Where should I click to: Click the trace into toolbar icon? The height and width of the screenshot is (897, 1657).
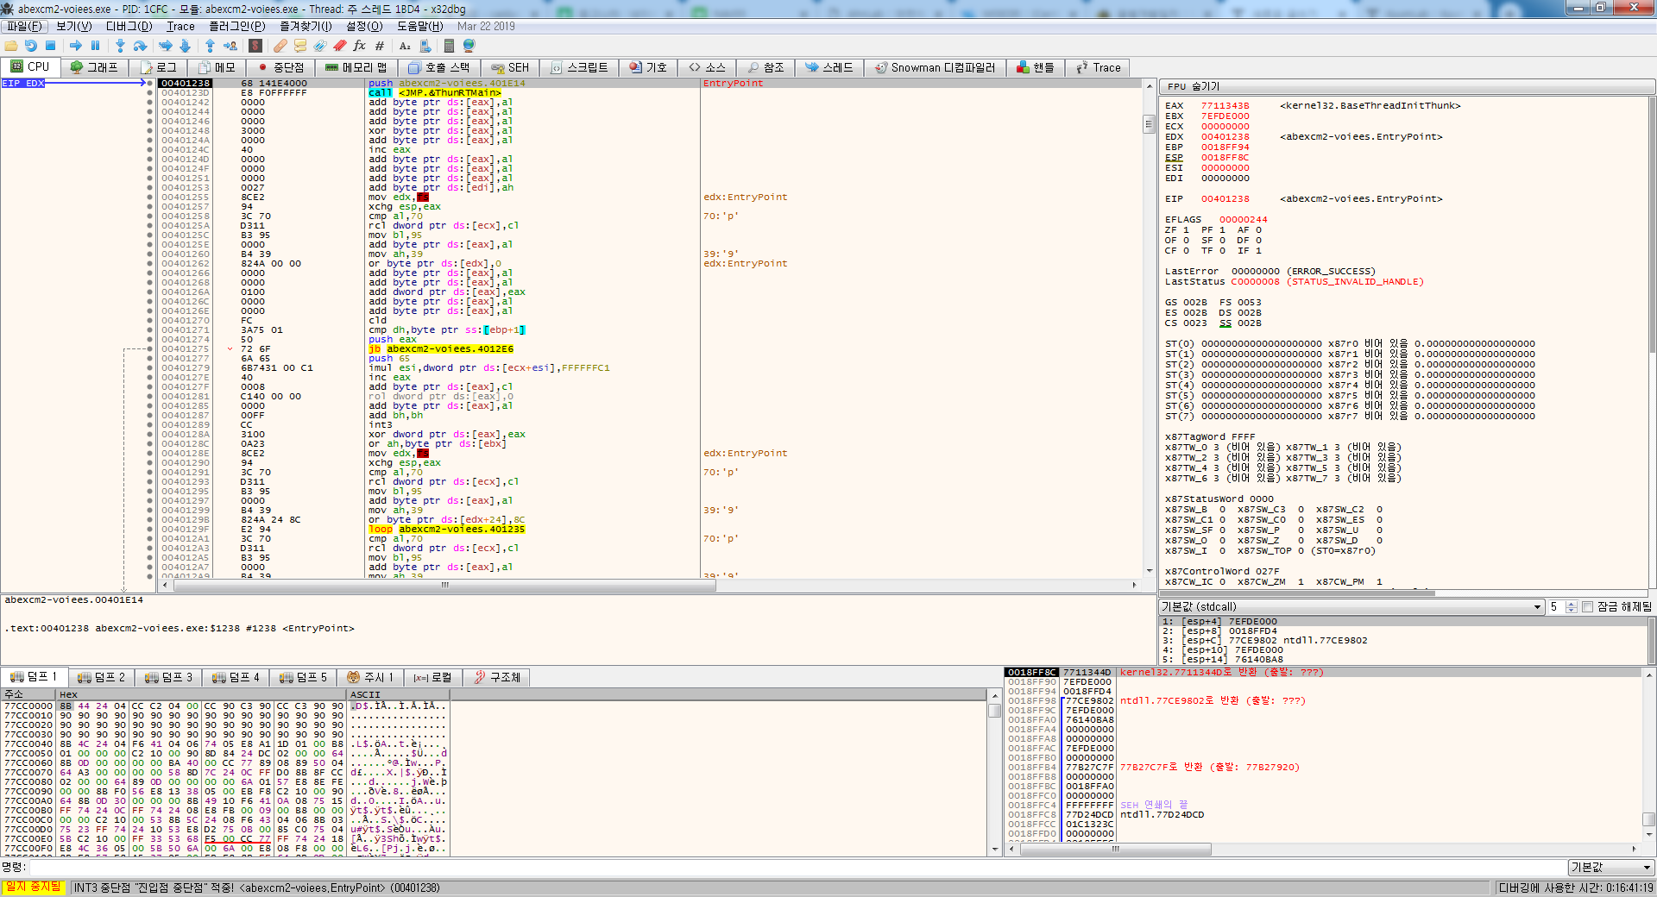click(166, 46)
